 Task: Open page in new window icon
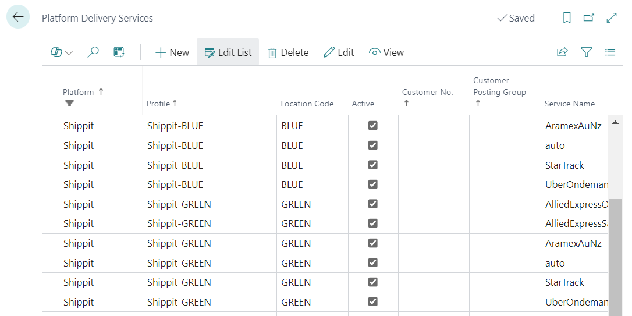pos(589,18)
